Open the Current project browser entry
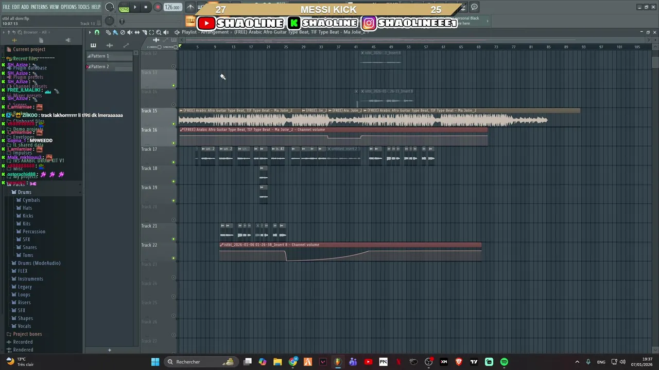This screenshot has height=370, width=659. 29,49
